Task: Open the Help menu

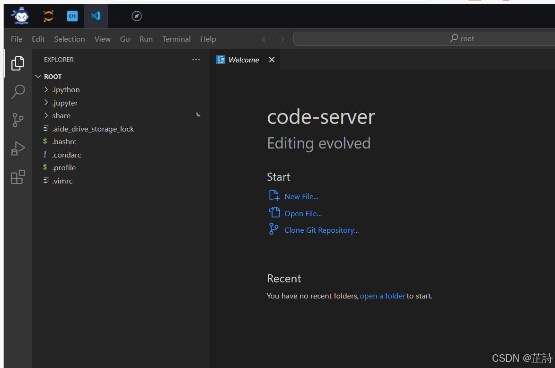Action: tap(208, 39)
